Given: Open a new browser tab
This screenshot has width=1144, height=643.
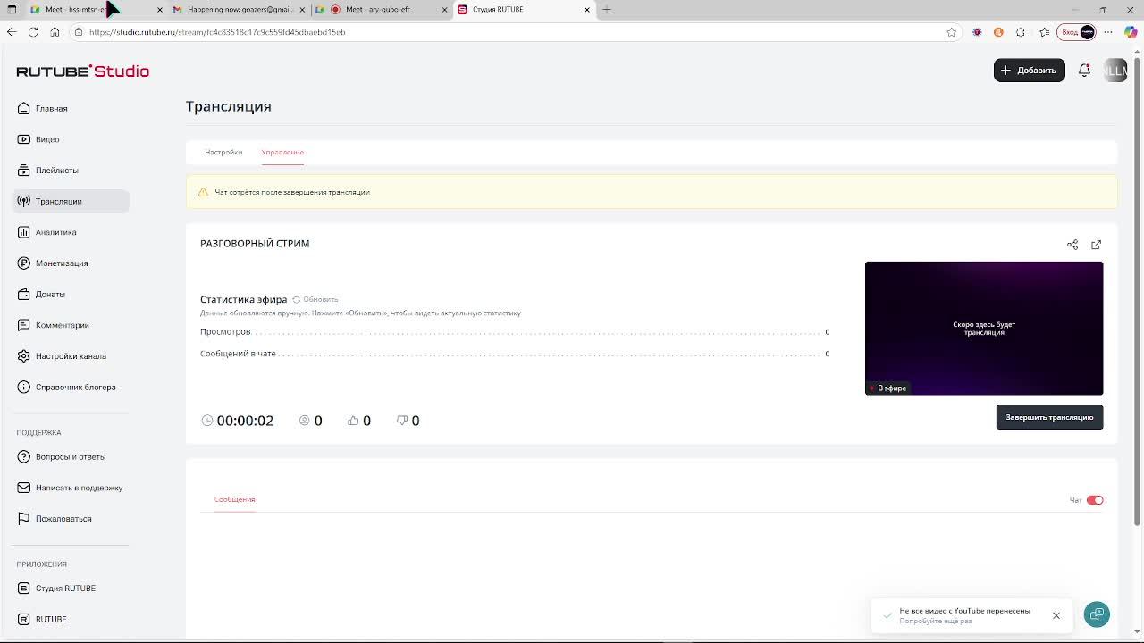Looking at the screenshot, I should [607, 9].
